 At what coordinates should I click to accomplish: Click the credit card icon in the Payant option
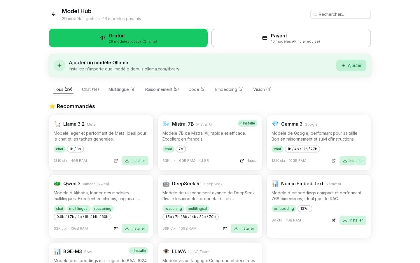tap(265, 38)
